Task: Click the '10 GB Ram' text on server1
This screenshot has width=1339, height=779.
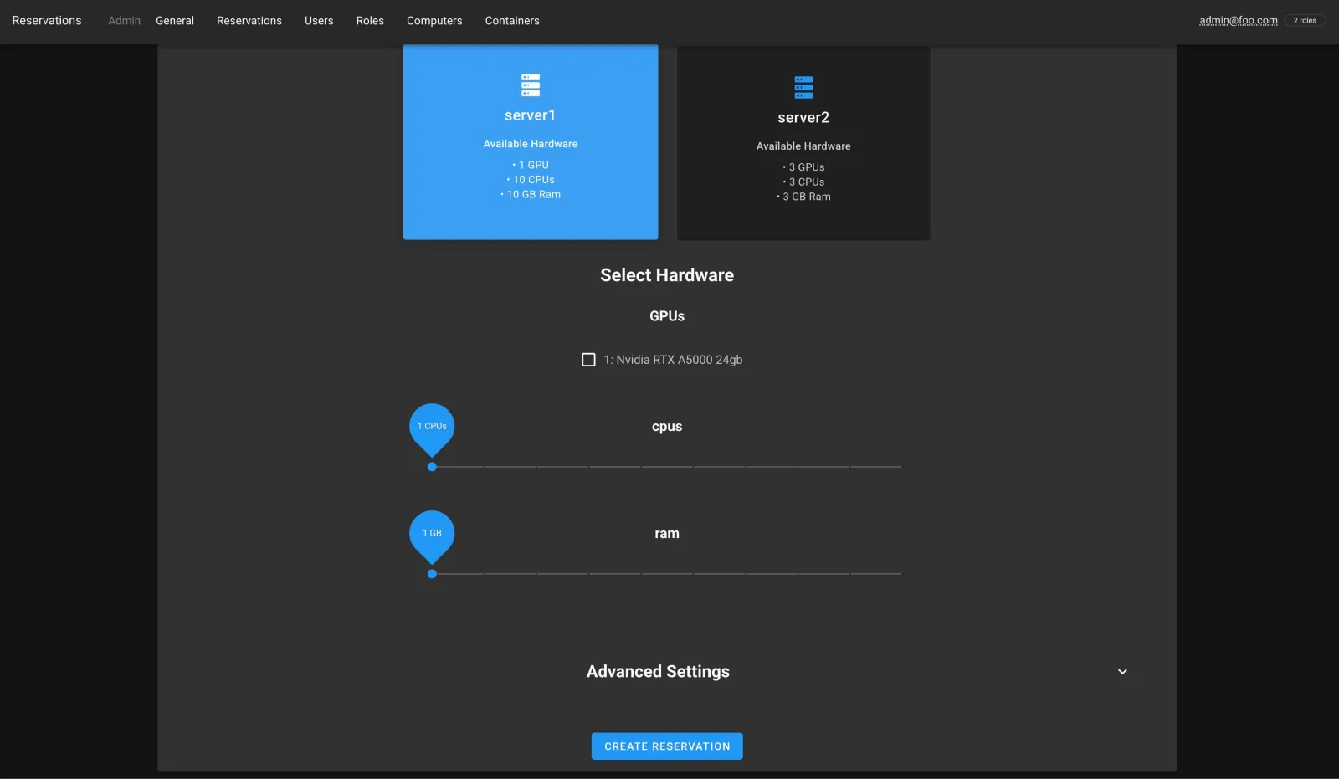Action: click(534, 195)
